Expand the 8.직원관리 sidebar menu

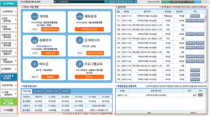click(9, 69)
